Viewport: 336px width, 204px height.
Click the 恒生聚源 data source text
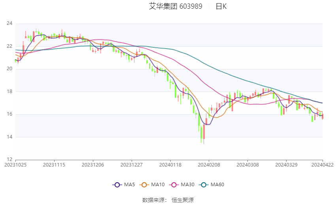coord(183,200)
